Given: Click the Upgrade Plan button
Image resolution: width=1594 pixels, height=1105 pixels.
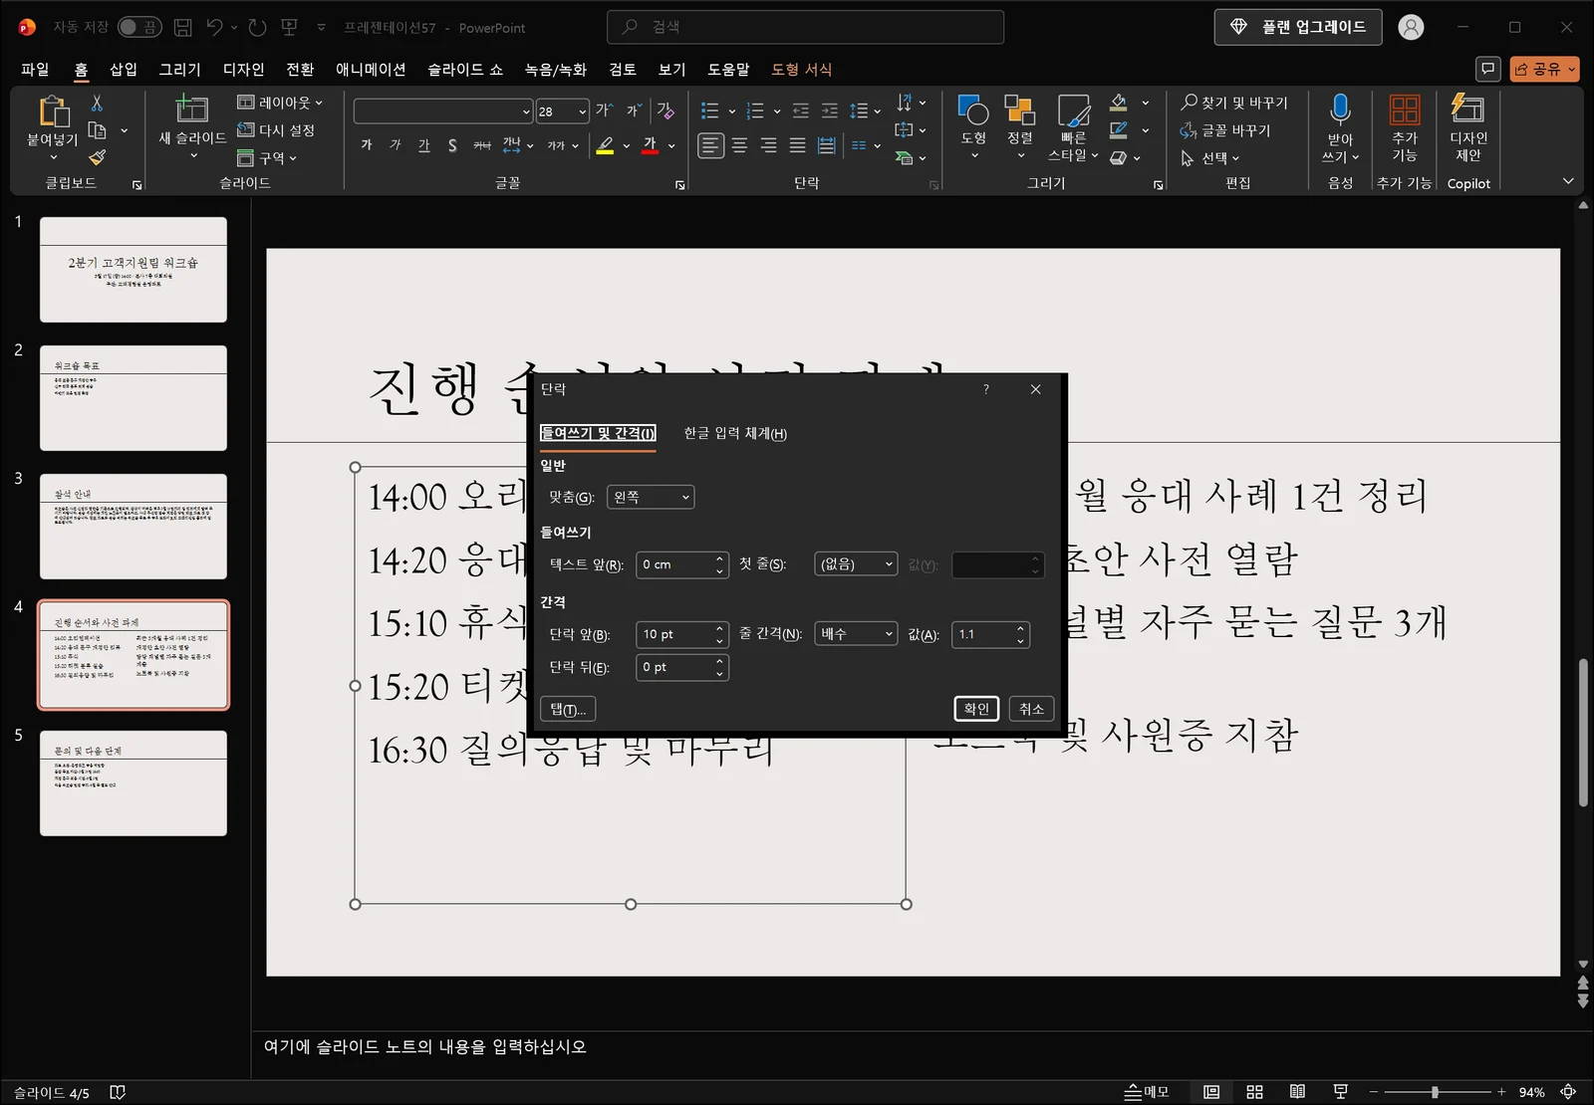Looking at the screenshot, I should click(1298, 27).
